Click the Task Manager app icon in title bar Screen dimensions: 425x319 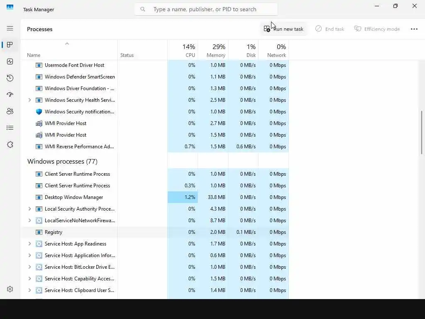pyautogui.click(x=10, y=7)
